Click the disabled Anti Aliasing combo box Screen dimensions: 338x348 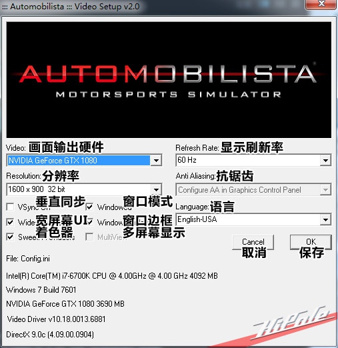[253, 189]
